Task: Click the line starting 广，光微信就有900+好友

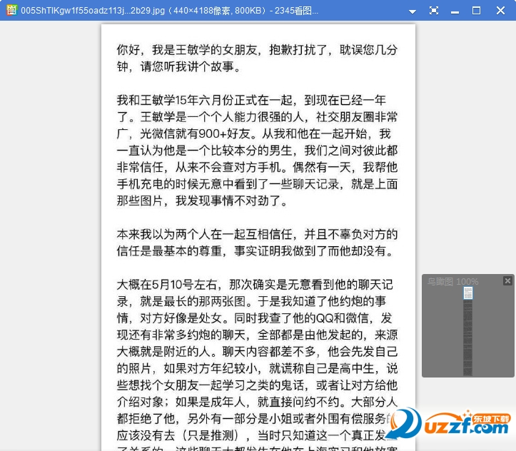Action: coord(254,133)
